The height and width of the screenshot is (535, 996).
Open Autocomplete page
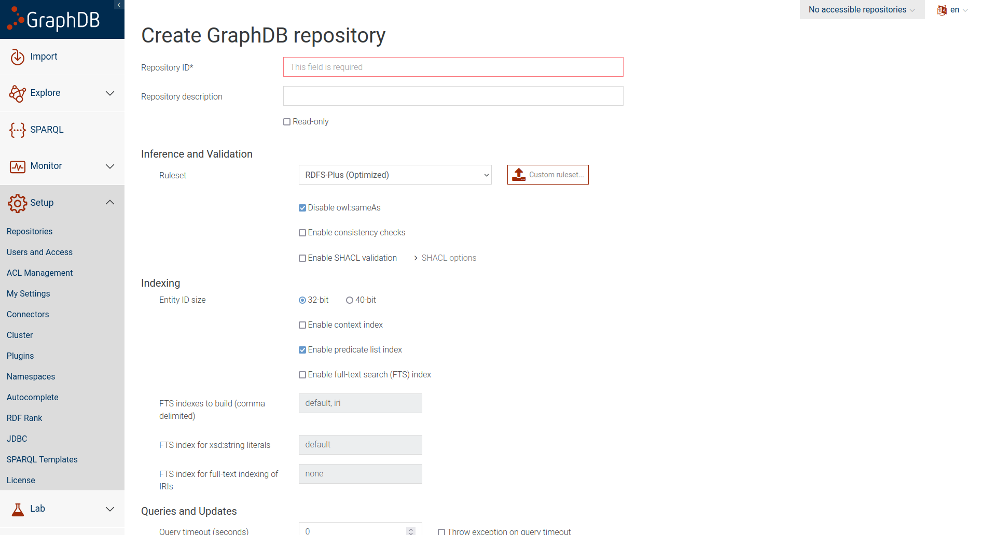(33, 398)
